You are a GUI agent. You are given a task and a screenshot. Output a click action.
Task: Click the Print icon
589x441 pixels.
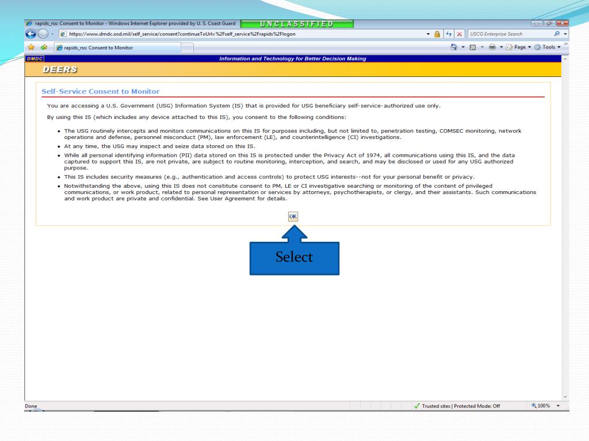(492, 47)
